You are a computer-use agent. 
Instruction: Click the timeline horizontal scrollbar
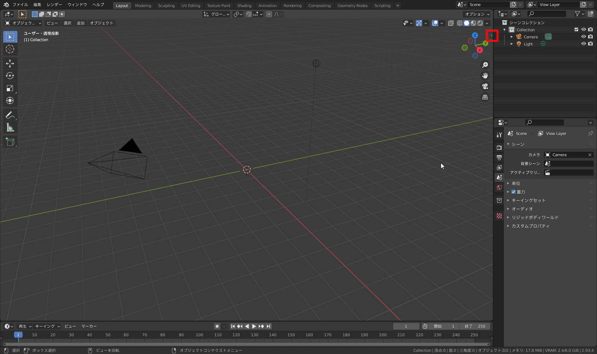click(246, 344)
